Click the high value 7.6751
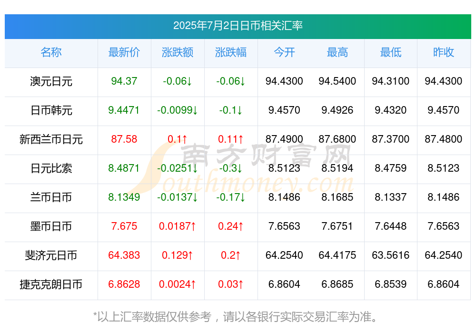The image size is (476, 332). point(337,226)
